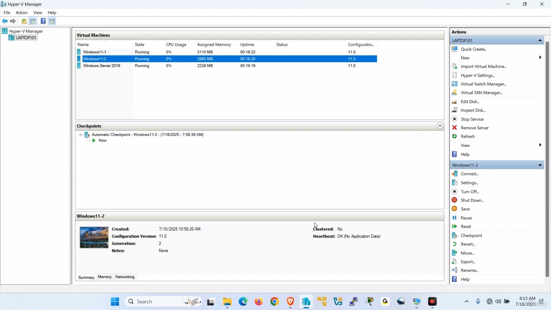
Task: Switch to the Networking tab
Action: tap(125, 277)
